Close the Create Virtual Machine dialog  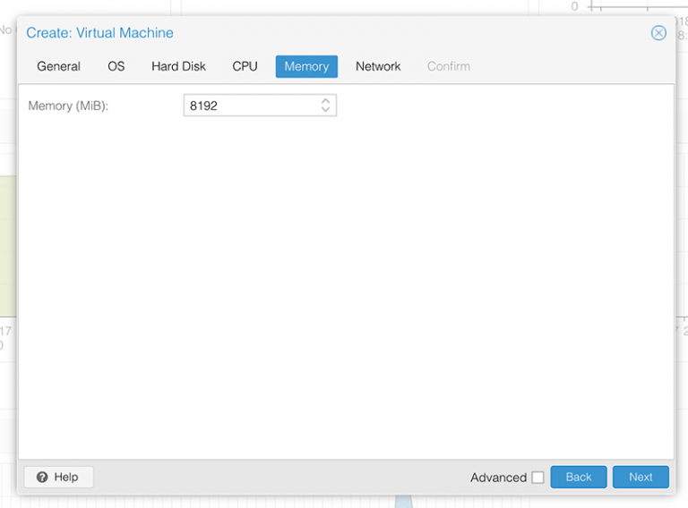tap(658, 33)
